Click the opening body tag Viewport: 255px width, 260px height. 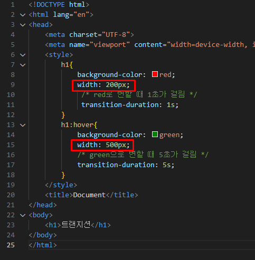(41, 215)
